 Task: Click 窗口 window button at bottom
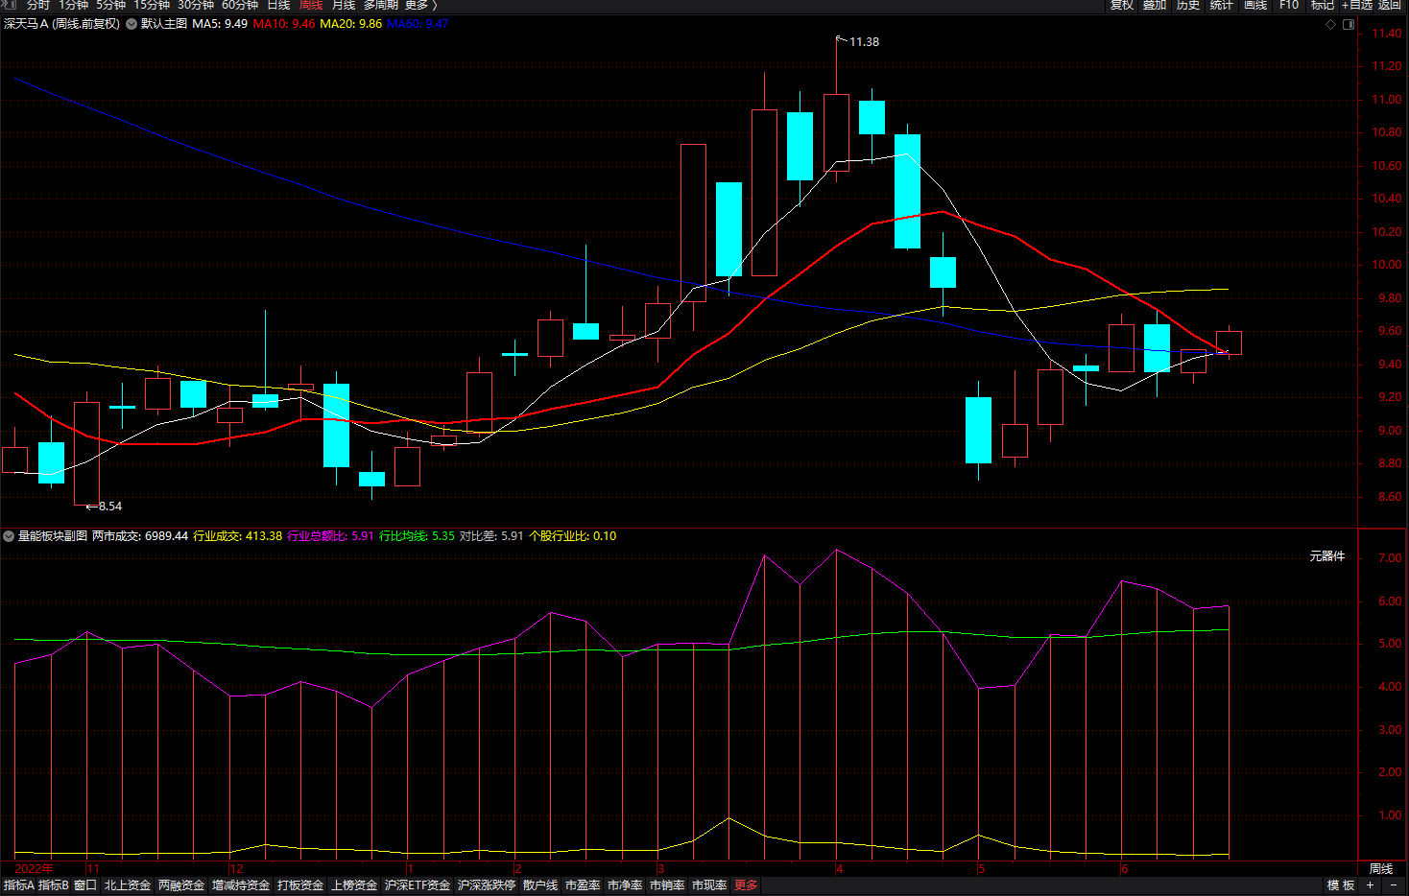(x=85, y=885)
